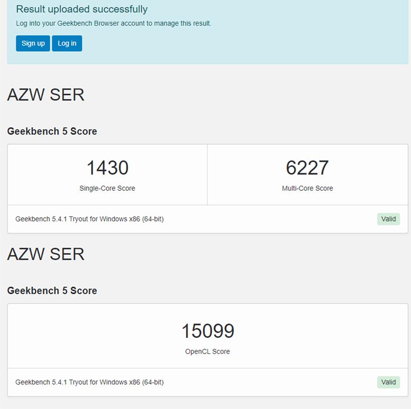The height and width of the screenshot is (409, 411).
Task: Click the Valid badge in the CPU score card
Action: [388, 219]
